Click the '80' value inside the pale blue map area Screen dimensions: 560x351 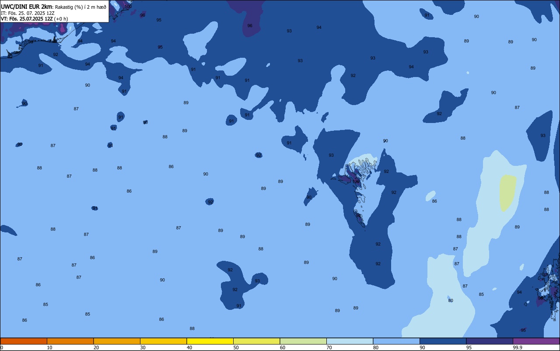(451, 301)
